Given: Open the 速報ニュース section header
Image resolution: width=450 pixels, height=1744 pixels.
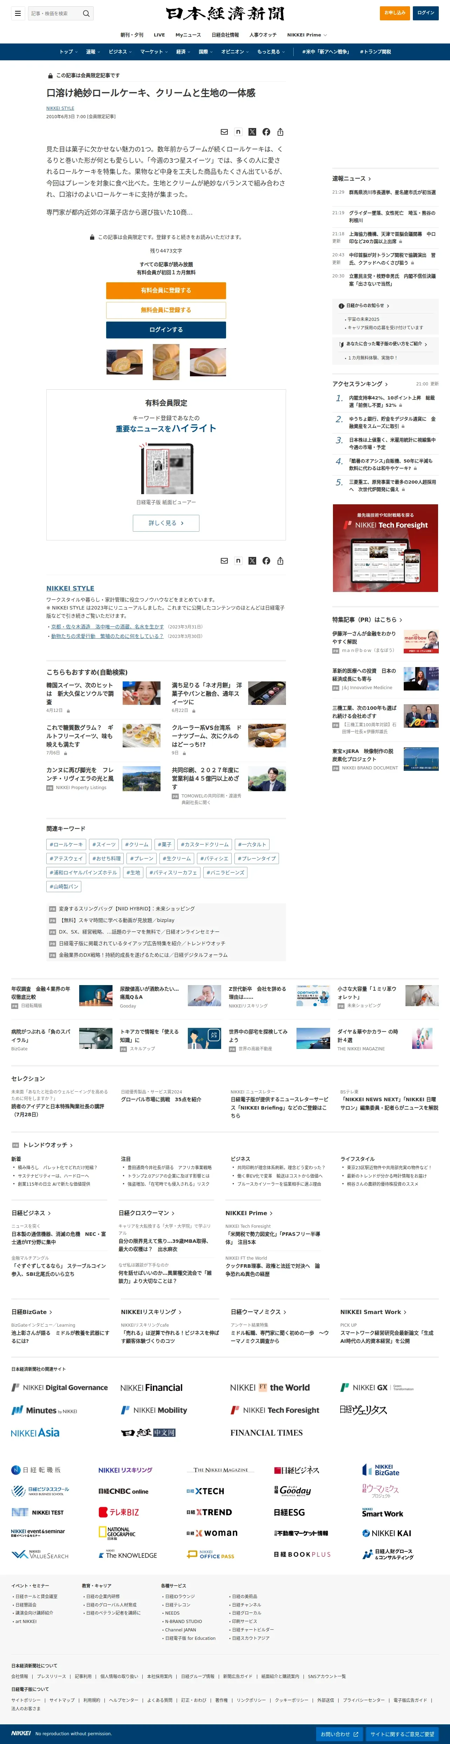Looking at the screenshot, I should pyautogui.click(x=351, y=179).
